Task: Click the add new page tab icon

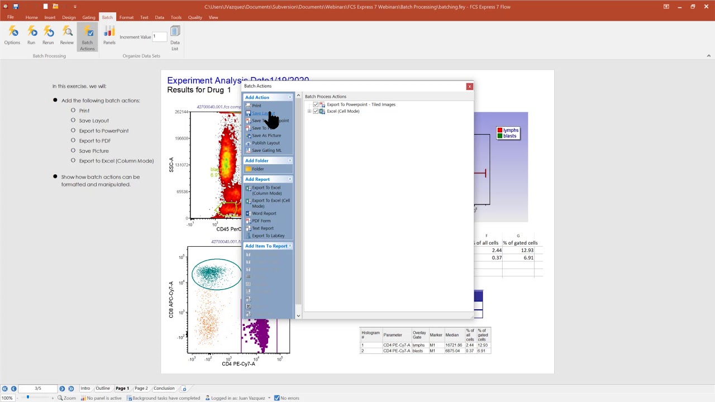Action: pyautogui.click(x=184, y=389)
